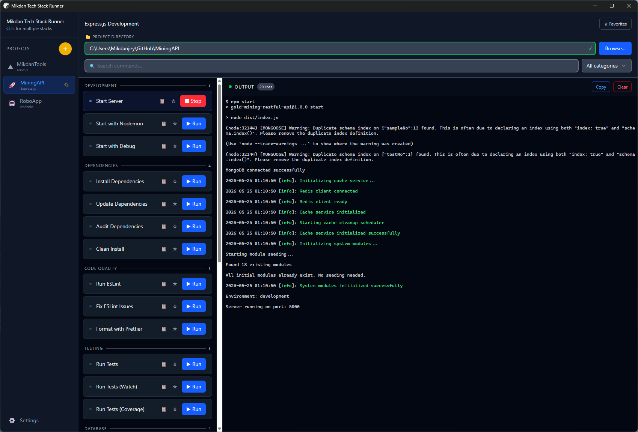Copy the Audit Dependencies command

tap(164, 227)
